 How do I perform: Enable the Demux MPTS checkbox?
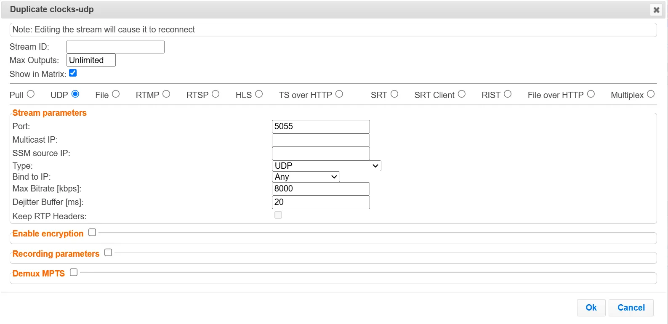[74, 272]
